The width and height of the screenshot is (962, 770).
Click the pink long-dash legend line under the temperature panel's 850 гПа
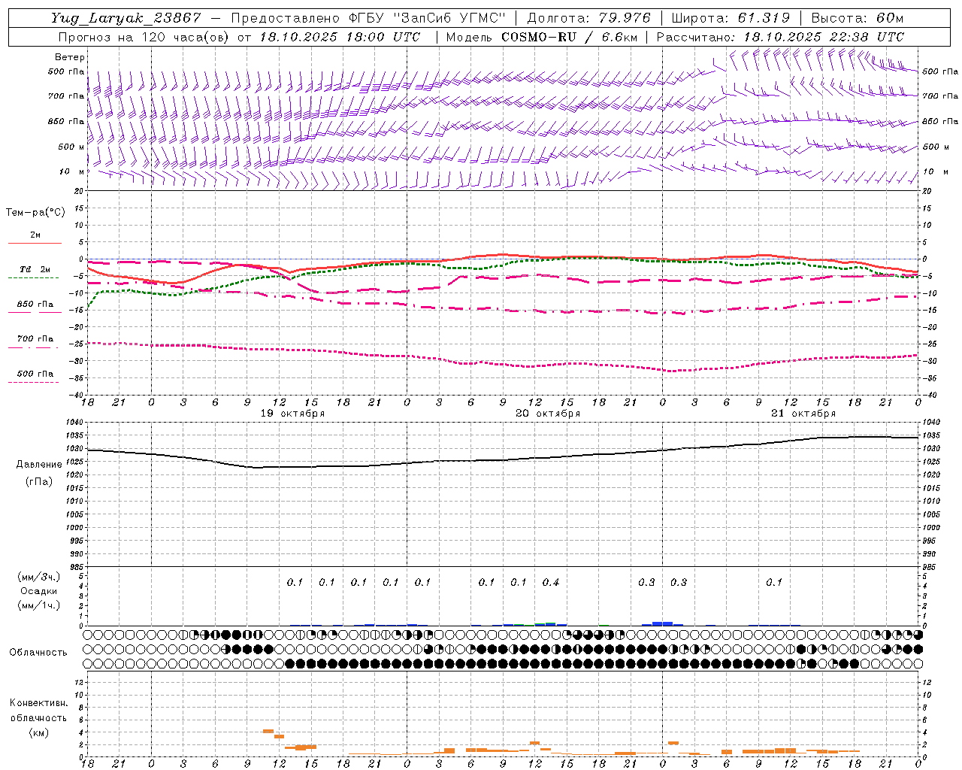[x=35, y=312]
